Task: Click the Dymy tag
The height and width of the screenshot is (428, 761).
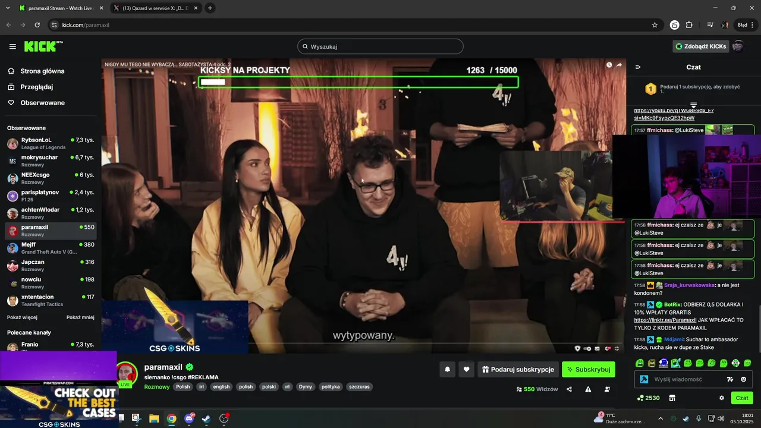Action: pos(306,386)
